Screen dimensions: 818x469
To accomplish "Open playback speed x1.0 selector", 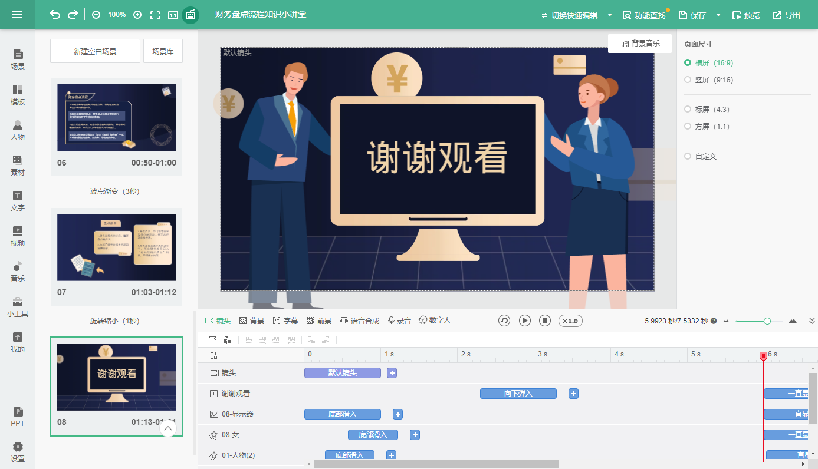I will click(x=570, y=321).
